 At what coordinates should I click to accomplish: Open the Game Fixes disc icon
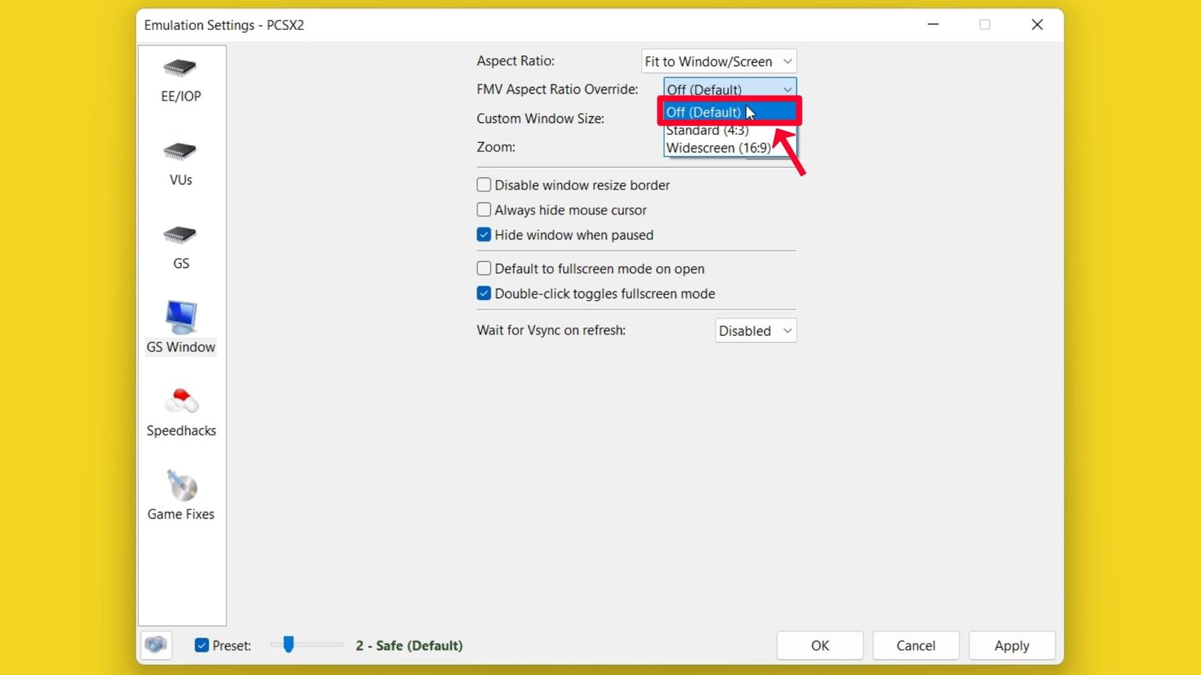point(181,485)
